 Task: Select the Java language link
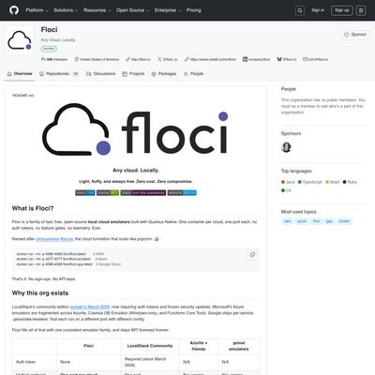[288, 182]
